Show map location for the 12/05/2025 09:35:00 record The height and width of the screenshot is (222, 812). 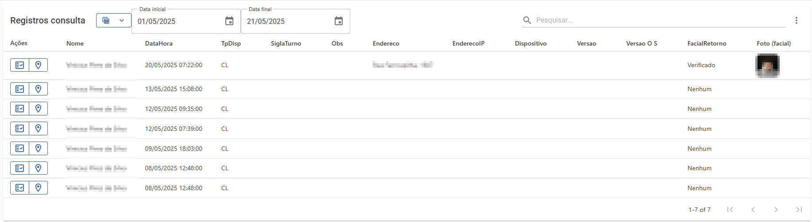[x=39, y=108]
